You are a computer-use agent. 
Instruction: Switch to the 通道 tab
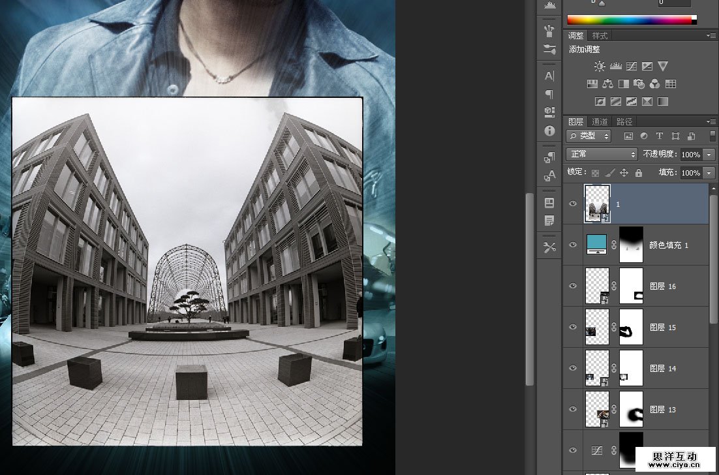600,121
